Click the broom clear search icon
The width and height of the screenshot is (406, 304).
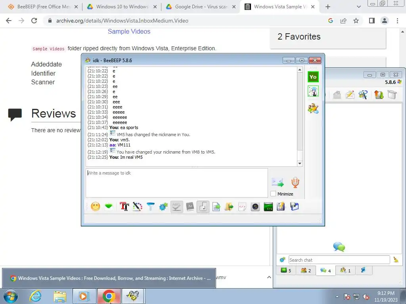pyautogui.click(x=396, y=260)
